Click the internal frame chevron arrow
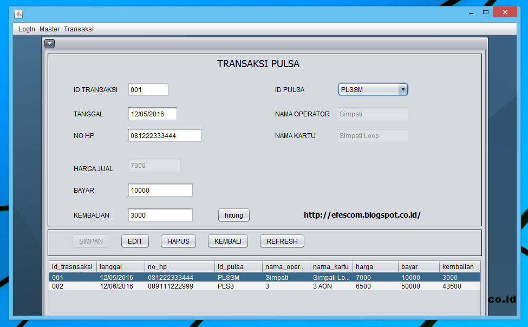The height and width of the screenshot is (327, 528). [x=49, y=43]
